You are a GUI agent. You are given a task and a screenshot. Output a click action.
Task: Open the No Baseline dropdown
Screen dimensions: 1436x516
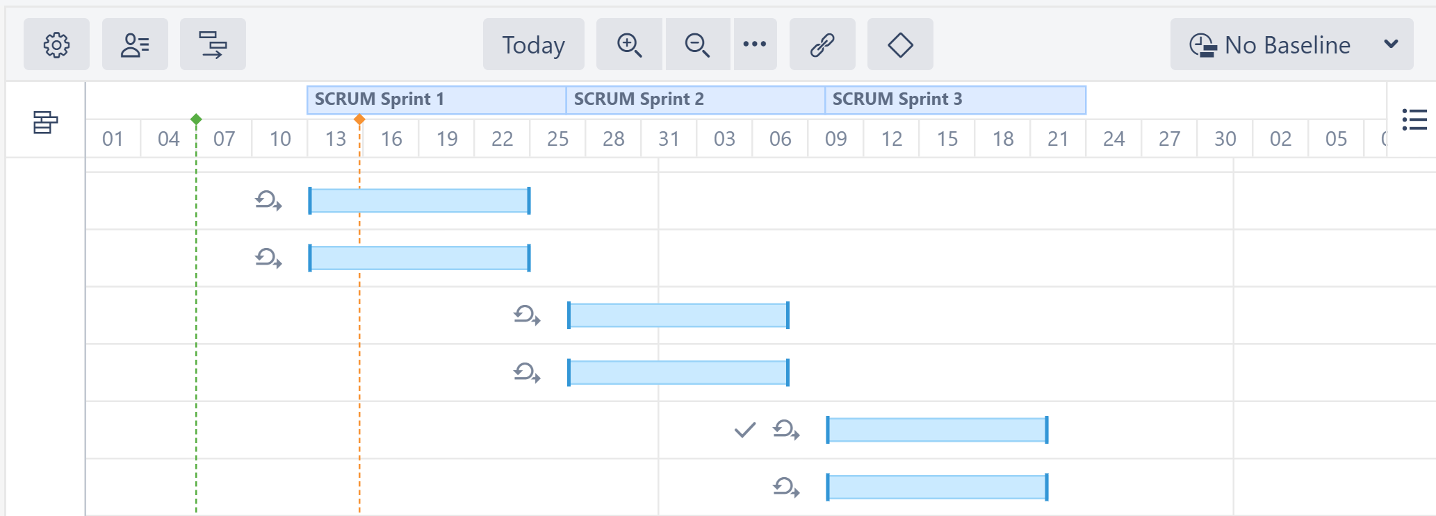[x=1272, y=45]
